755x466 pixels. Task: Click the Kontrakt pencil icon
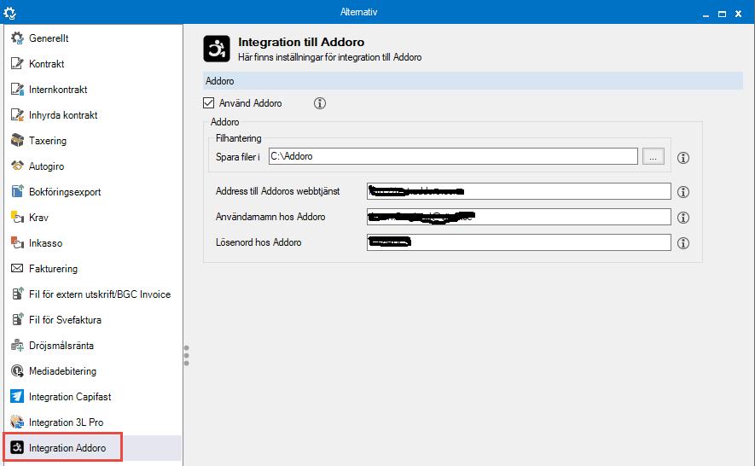click(x=17, y=64)
